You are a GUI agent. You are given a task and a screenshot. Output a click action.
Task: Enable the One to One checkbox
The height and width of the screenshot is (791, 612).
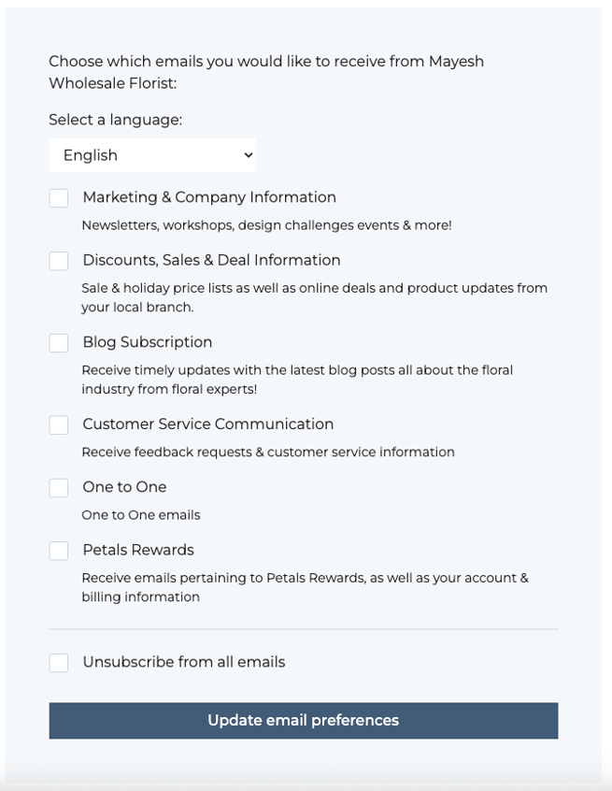[x=59, y=487]
